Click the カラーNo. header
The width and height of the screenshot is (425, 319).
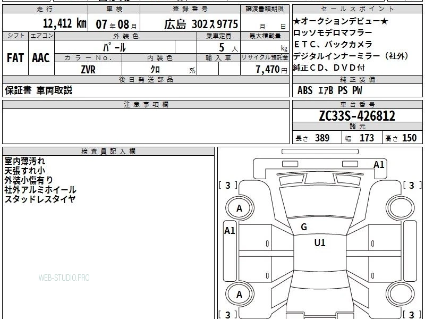point(88,58)
